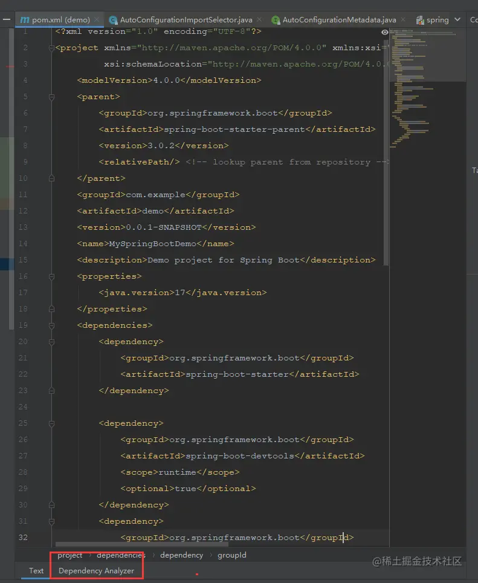Select the project breadcrumb
Viewport: 478px width, 583px height.
[70, 555]
